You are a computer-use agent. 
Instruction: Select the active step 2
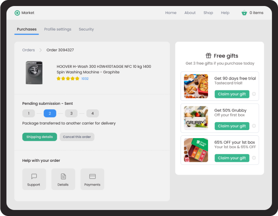50,113
